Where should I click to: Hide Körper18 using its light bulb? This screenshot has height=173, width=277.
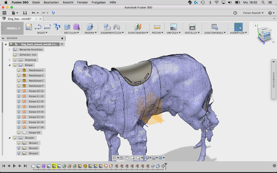tap(19, 133)
